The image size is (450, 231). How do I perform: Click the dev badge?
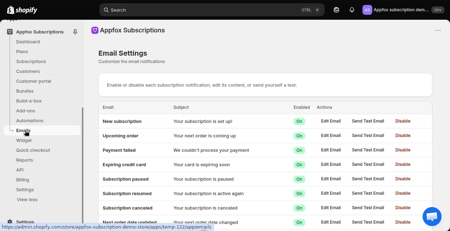(438, 10)
